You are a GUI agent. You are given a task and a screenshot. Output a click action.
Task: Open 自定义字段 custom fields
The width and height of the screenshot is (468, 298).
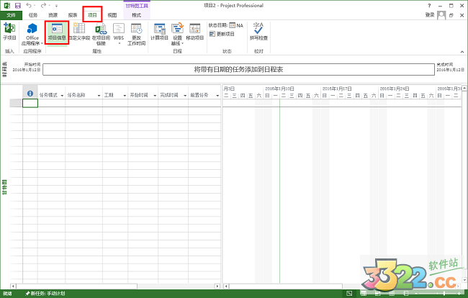tap(79, 32)
